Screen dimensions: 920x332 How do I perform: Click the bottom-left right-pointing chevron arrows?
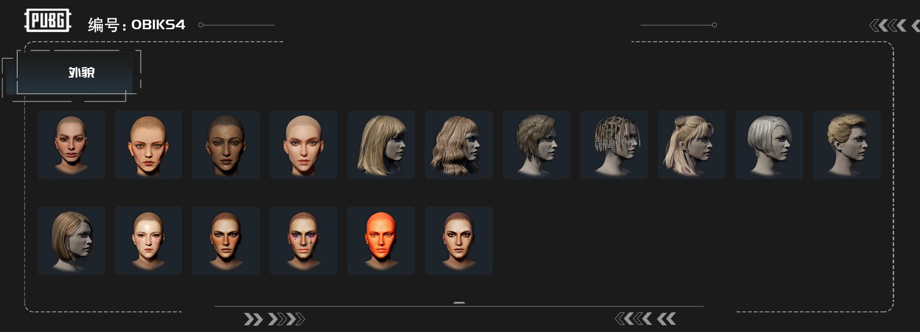point(274,319)
